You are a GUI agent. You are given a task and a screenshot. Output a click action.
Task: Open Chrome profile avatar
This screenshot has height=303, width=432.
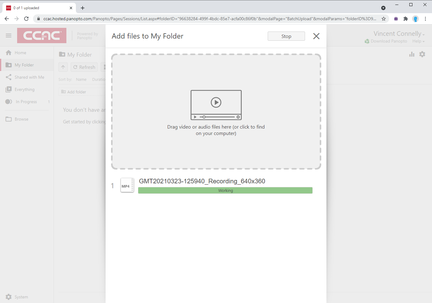click(x=415, y=19)
